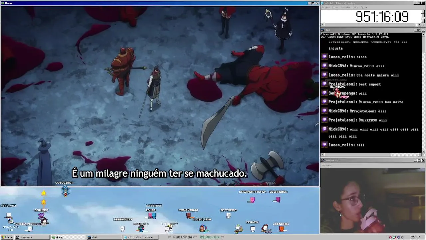Click the 22:34 taskbar clock
Viewport: 426px width, 240px height.
click(x=416, y=237)
